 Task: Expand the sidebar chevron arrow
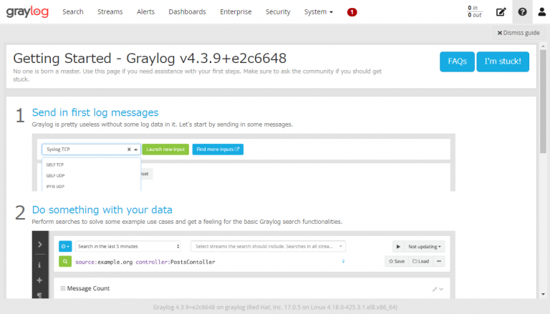click(40, 244)
